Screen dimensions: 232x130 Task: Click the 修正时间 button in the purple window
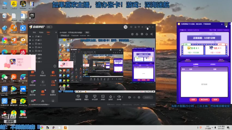click(204, 100)
